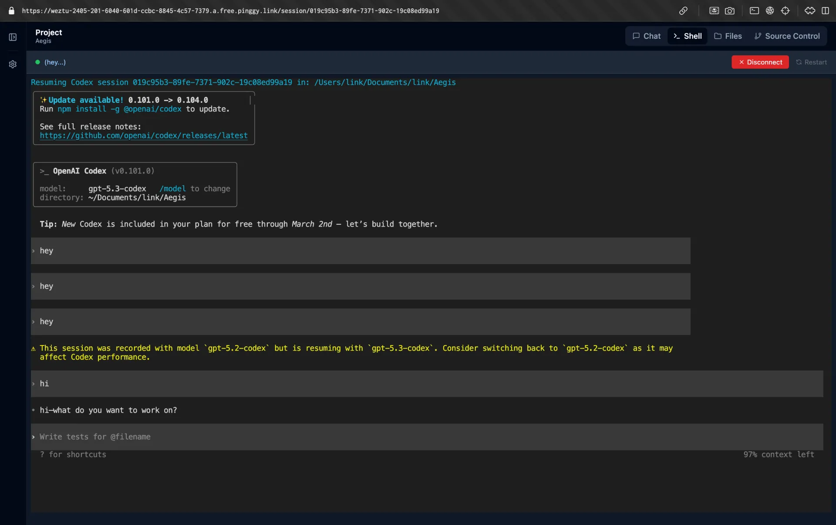Switch to the Chat tab
Screen dimensions: 836x525
pos(646,36)
